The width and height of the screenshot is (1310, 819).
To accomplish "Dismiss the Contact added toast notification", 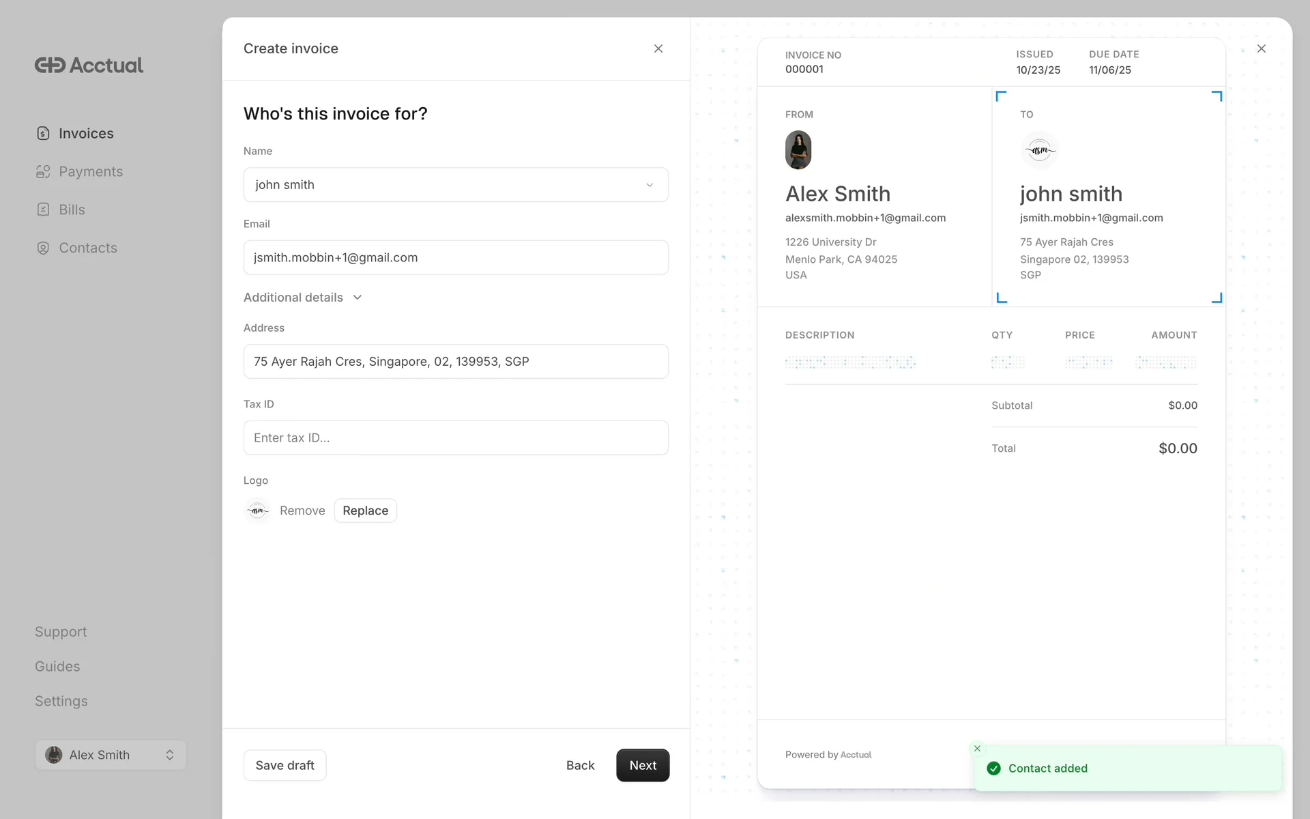I will pos(977,749).
